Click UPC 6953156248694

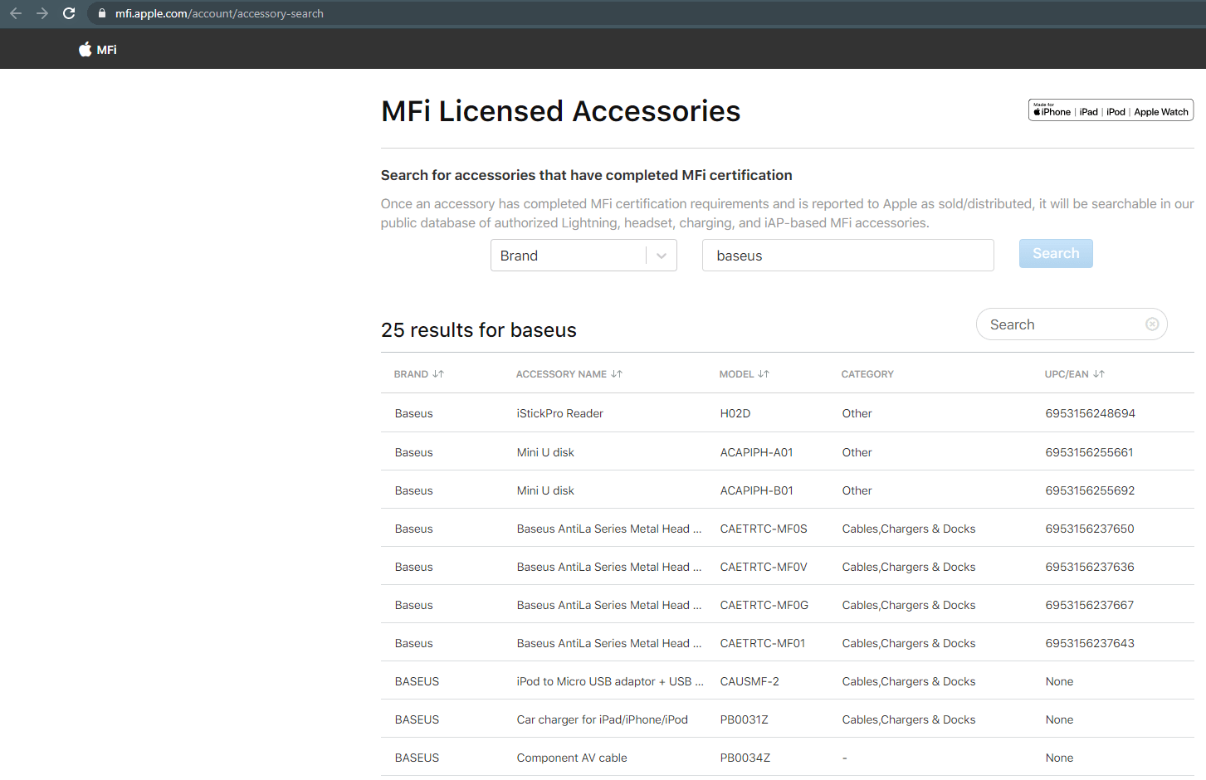tap(1091, 413)
